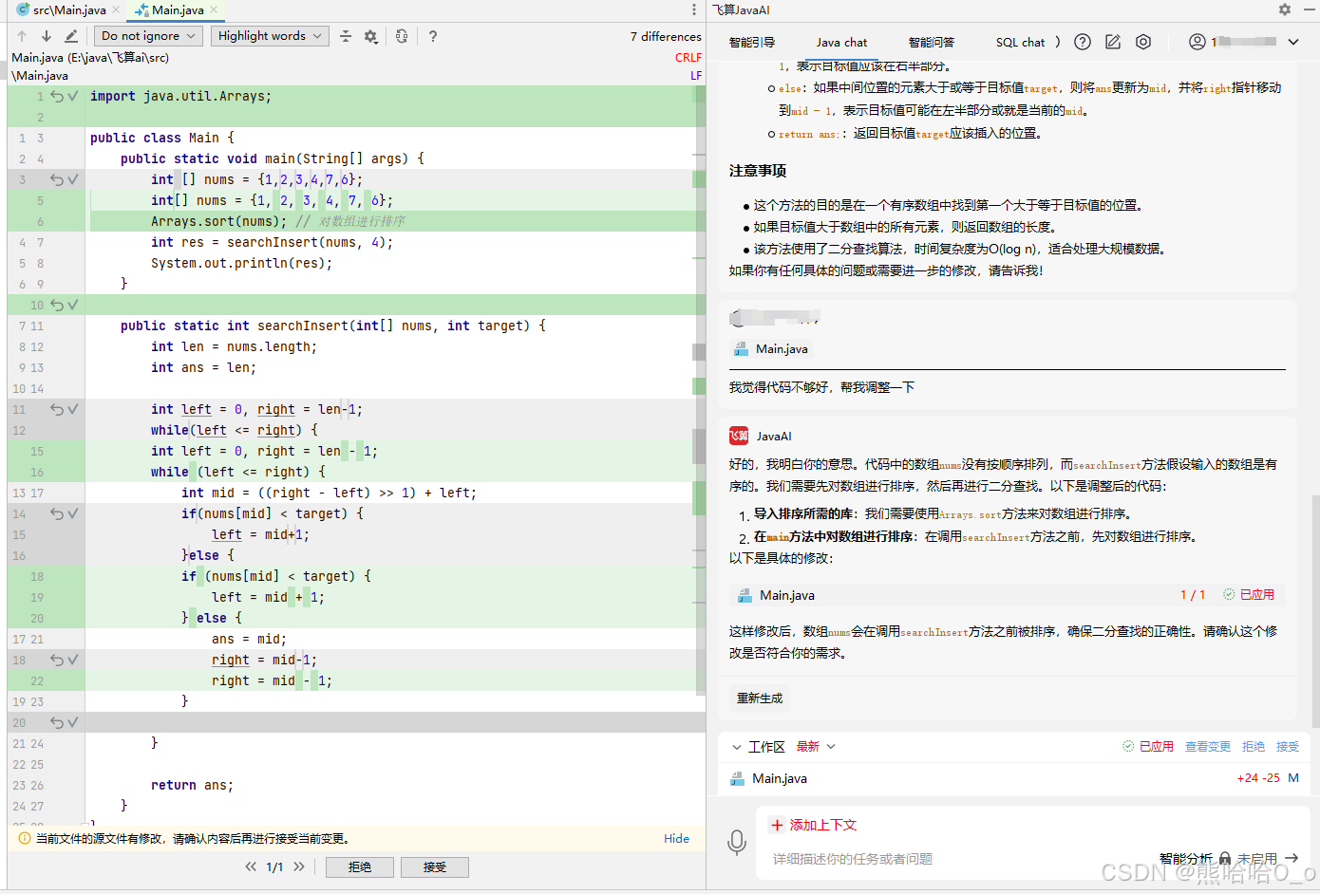Click hexagon settings icon in JavaAI toolbar
Screen dimensions: 1320x894
(1143, 42)
